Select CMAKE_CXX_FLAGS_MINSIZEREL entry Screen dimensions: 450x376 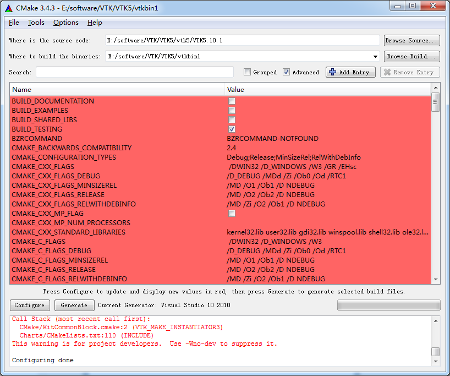coord(64,186)
